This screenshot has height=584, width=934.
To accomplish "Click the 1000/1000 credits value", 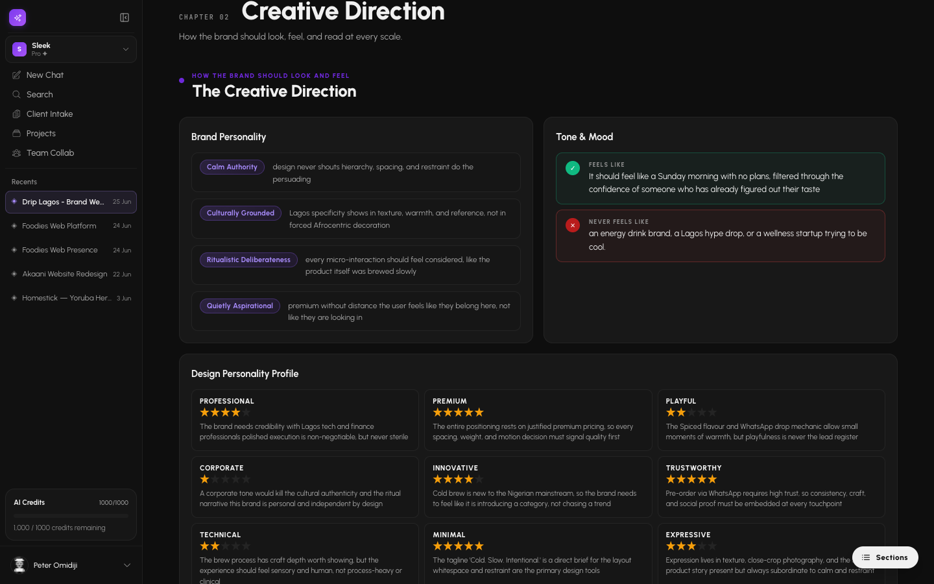I will tap(114, 503).
